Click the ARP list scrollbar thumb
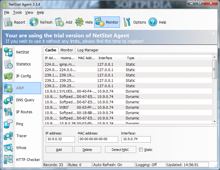 (x=214, y=69)
